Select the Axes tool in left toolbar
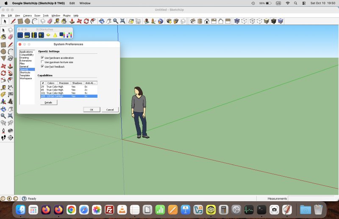Screen dimensions: 339x219 coord(3,101)
